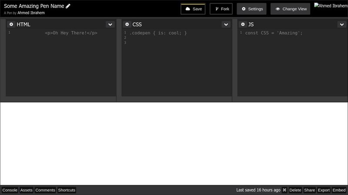Expand JS panel dropdown chevron
Image resolution: width=348 pixels, height=195 pixels.
click(x=342, y=24)
